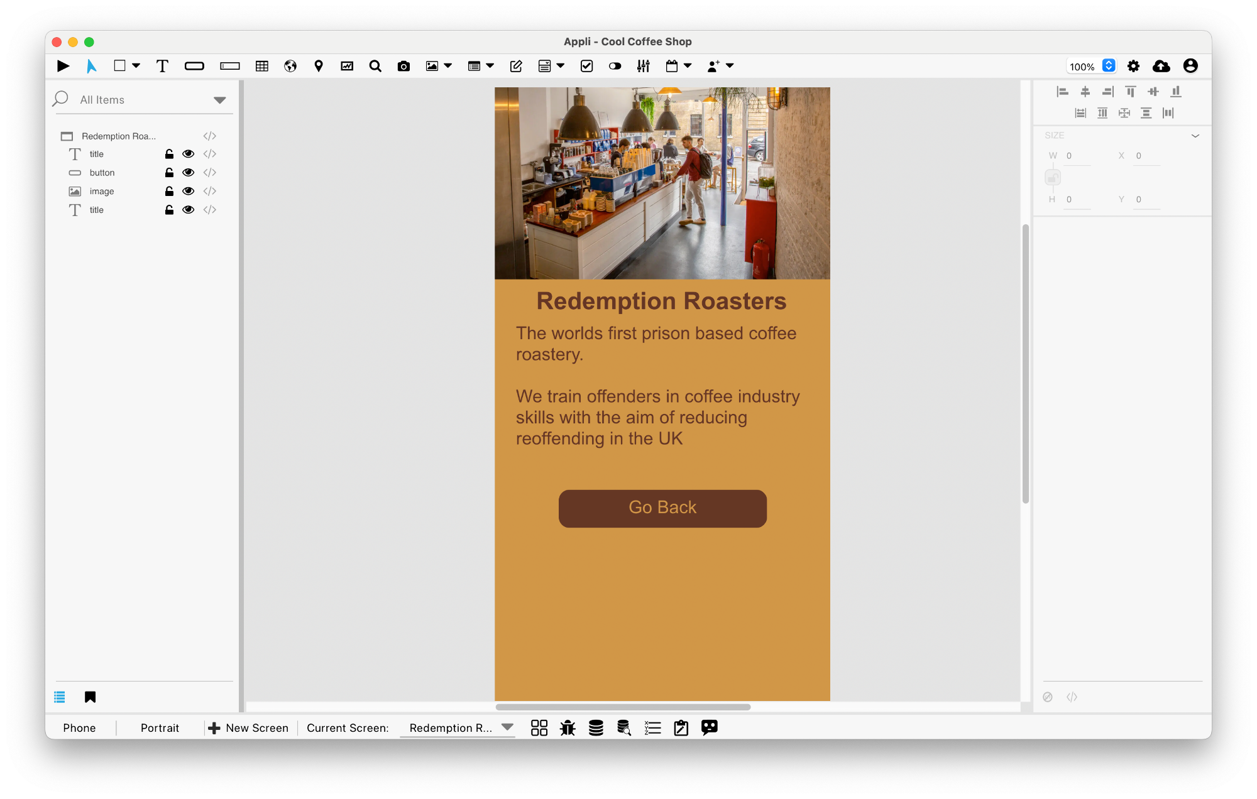Select the Text (T) tool in toolbar
Viewport: 1257px width, 799px height.
coord(162,66)
